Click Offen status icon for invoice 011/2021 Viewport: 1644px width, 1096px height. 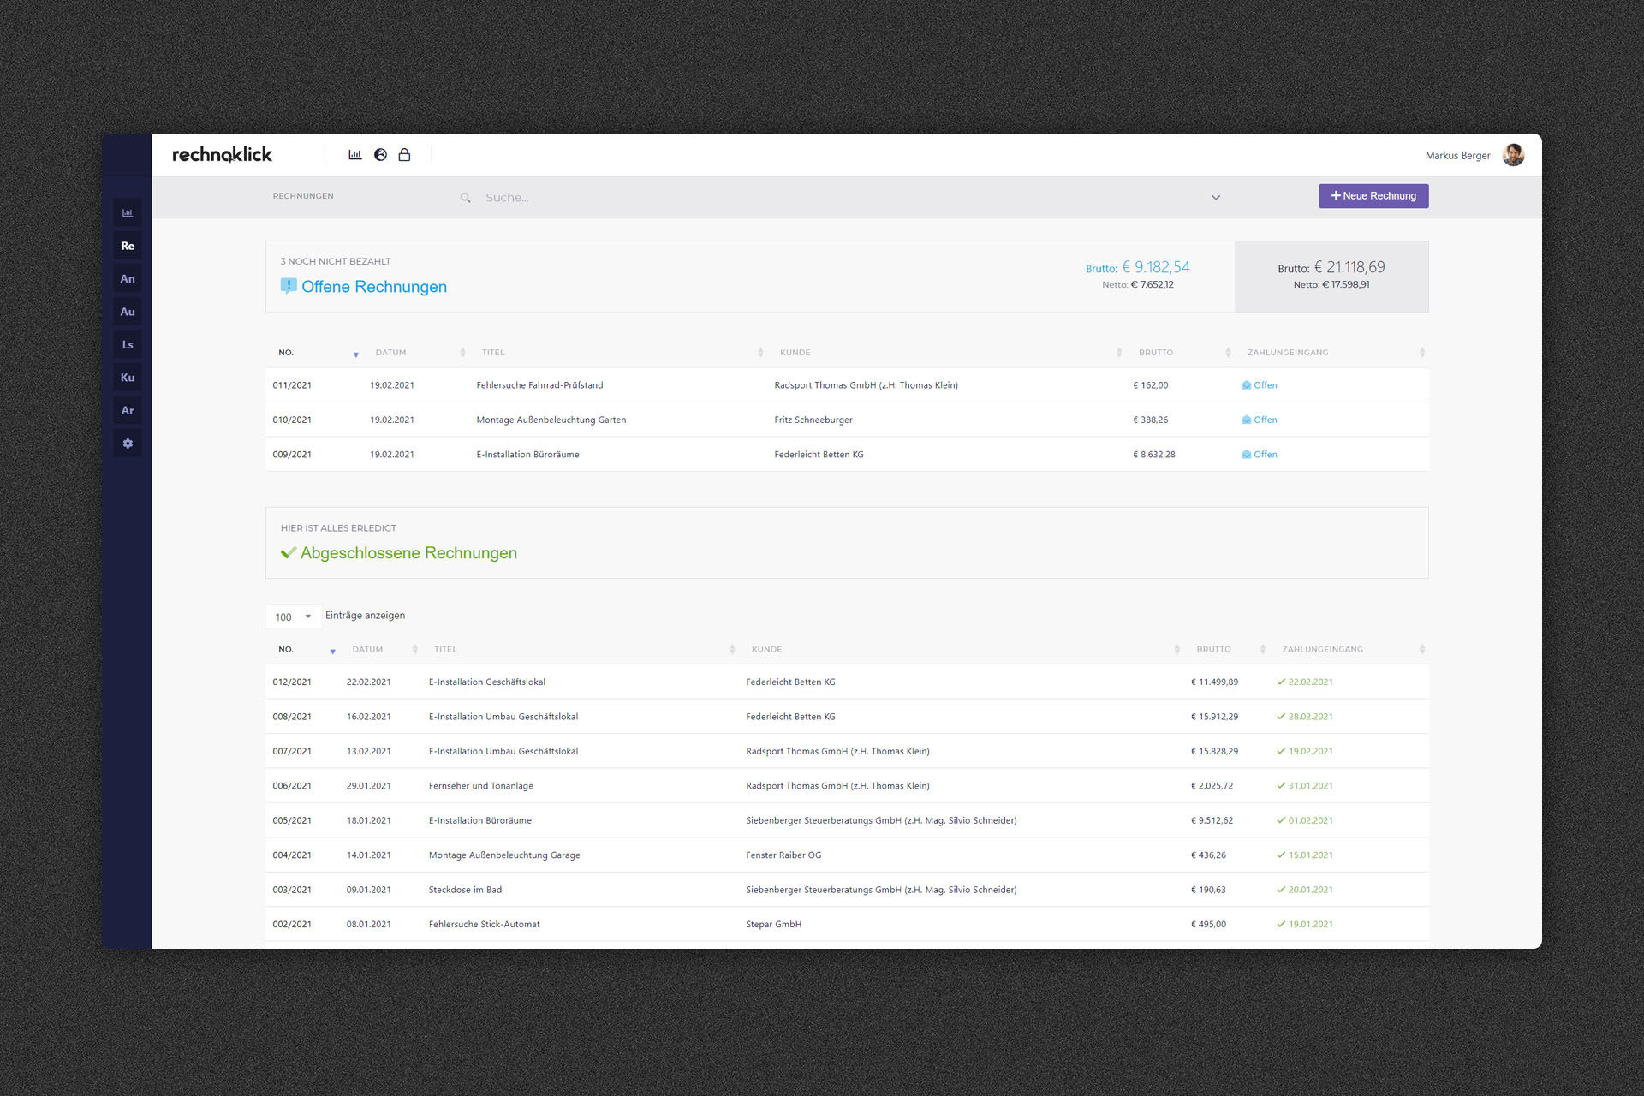click(1247, 385)
